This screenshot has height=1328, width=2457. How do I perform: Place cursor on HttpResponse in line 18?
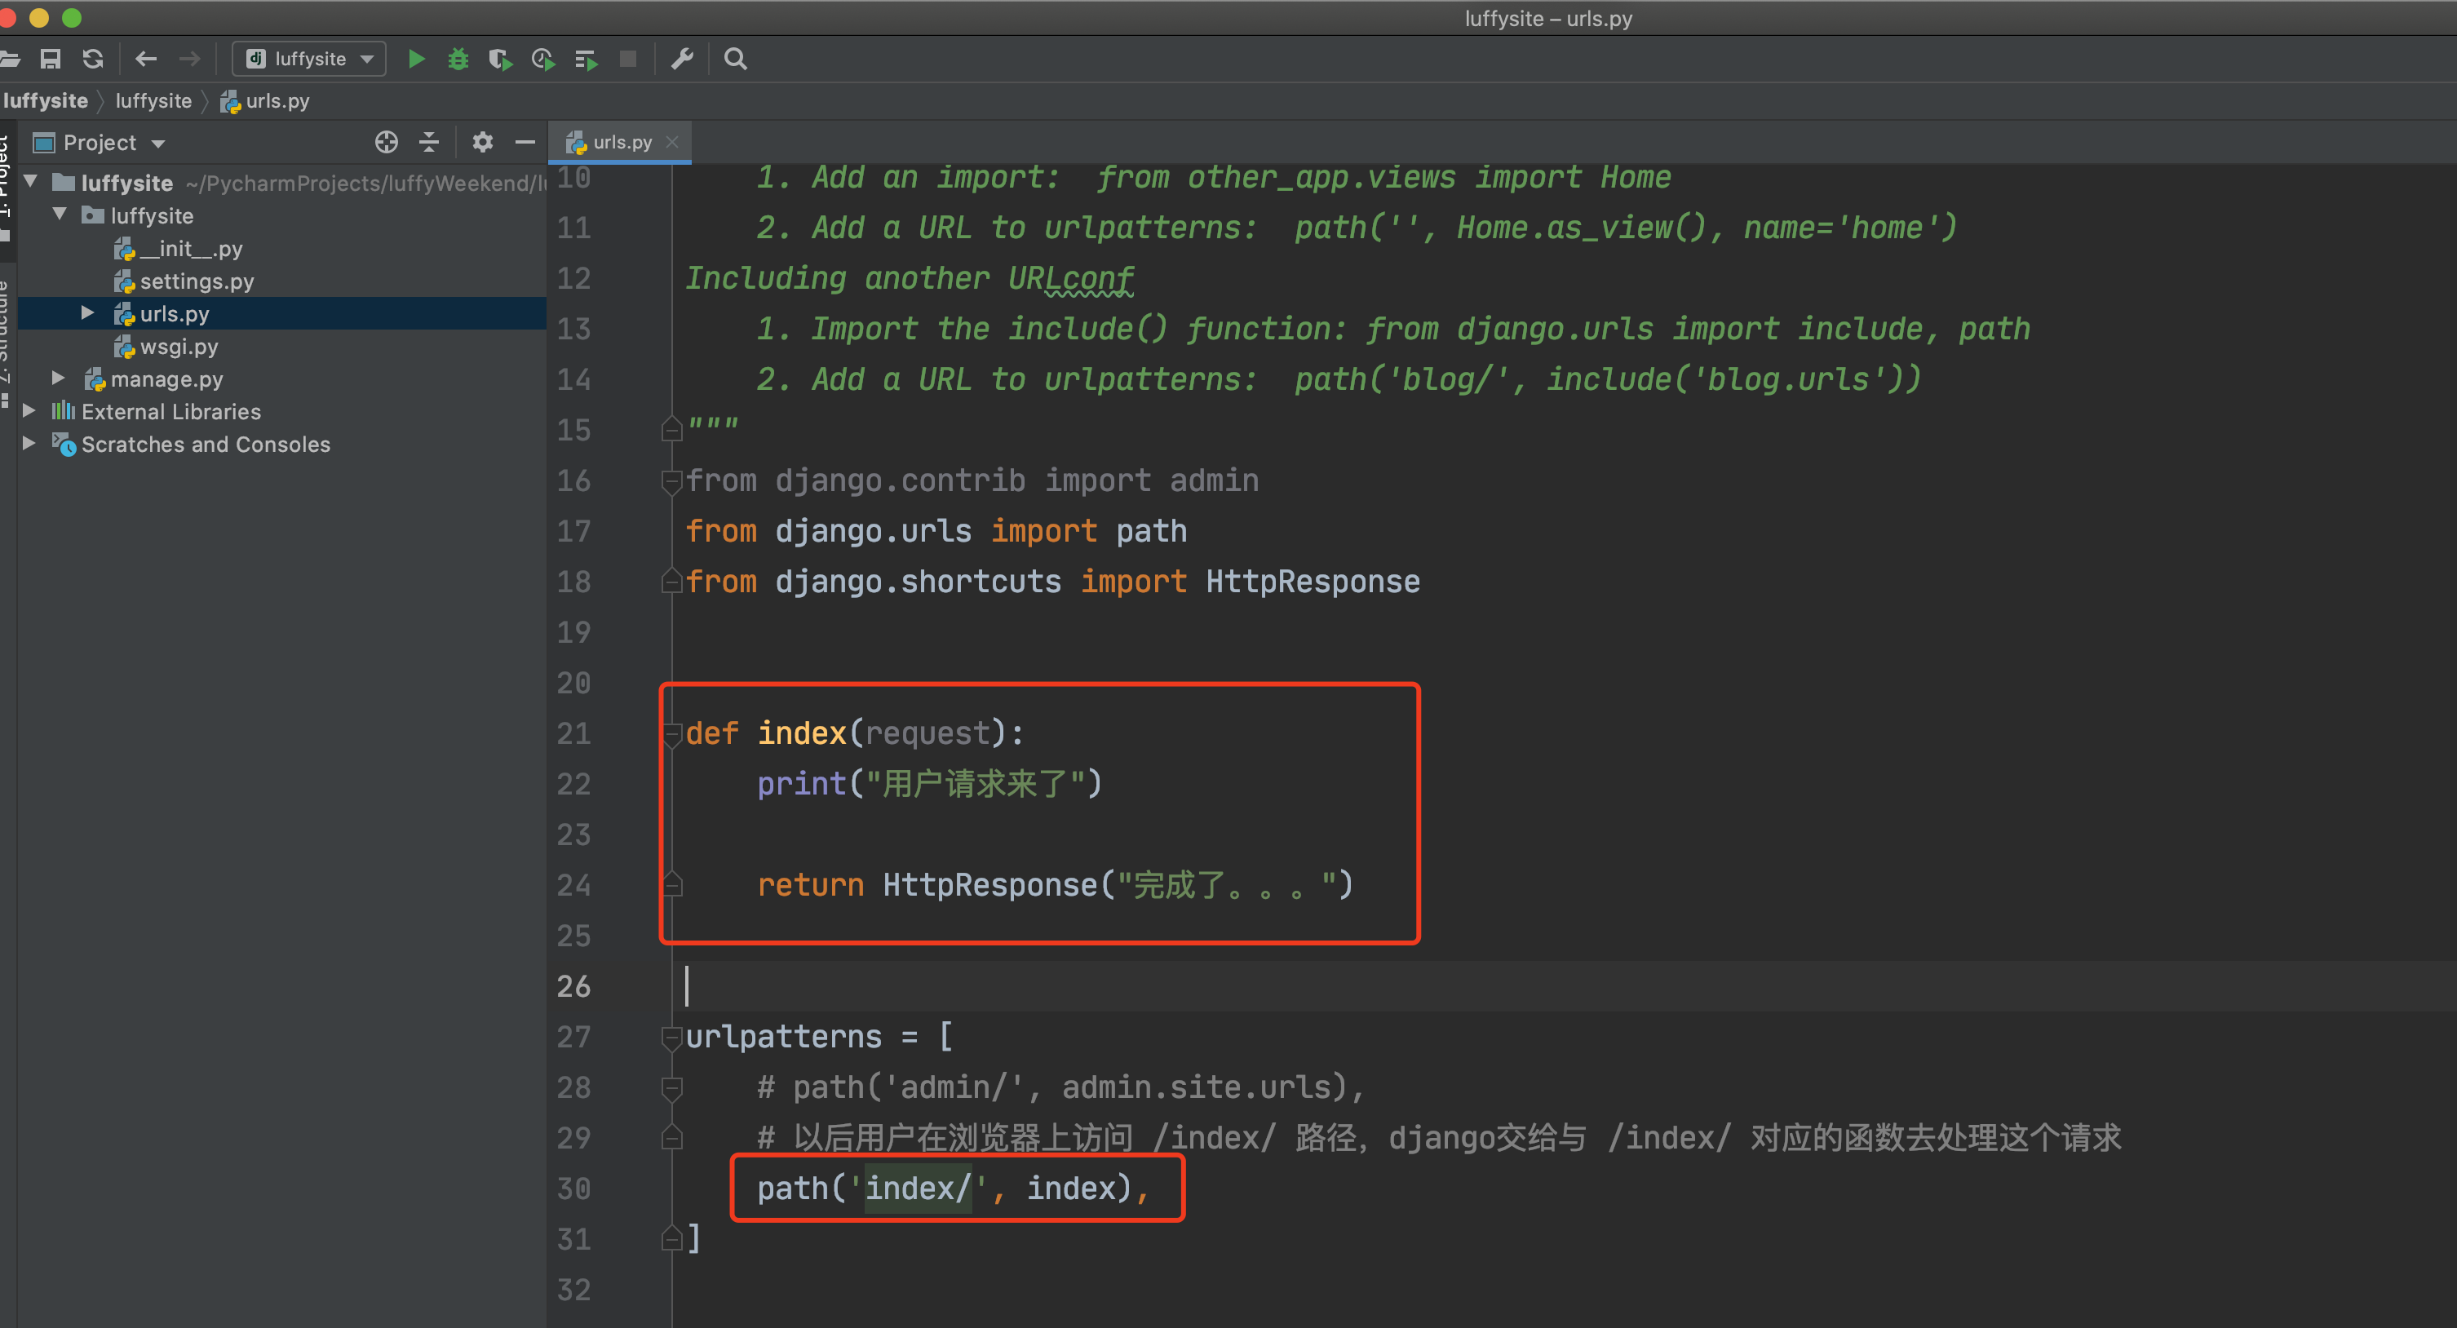tap(1313, 582)
